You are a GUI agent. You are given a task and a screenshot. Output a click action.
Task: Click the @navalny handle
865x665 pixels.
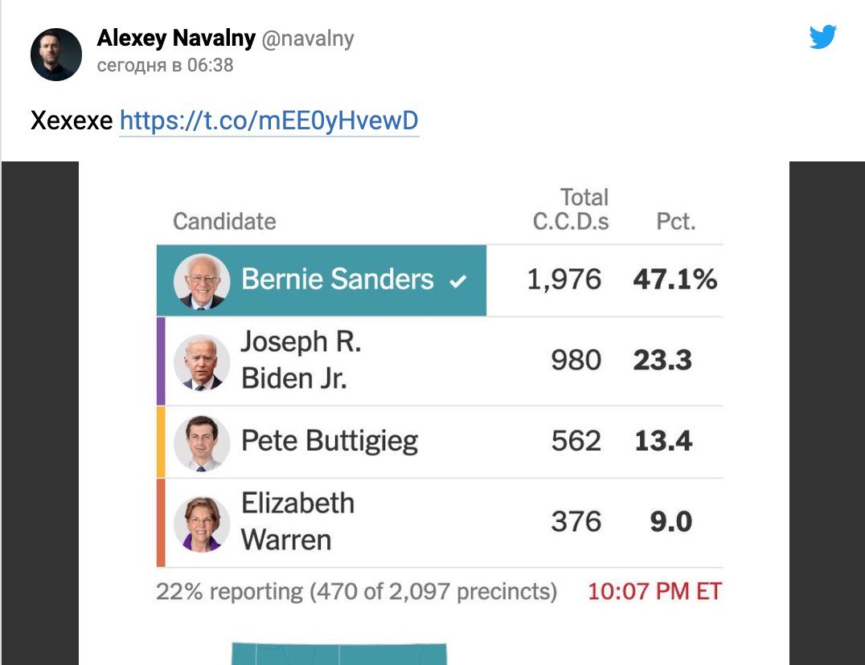click(307, 39)
